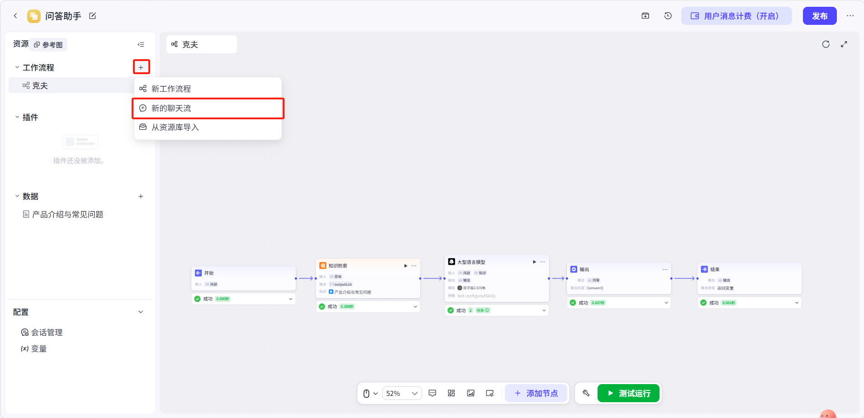Add a data resource with plus icon
The height and width of the screenshot is (418, 864).
[x=141, y=196]
